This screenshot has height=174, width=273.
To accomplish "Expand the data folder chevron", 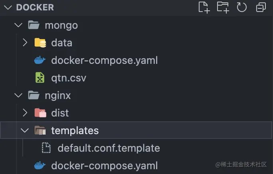I will (x=25, y=43).
